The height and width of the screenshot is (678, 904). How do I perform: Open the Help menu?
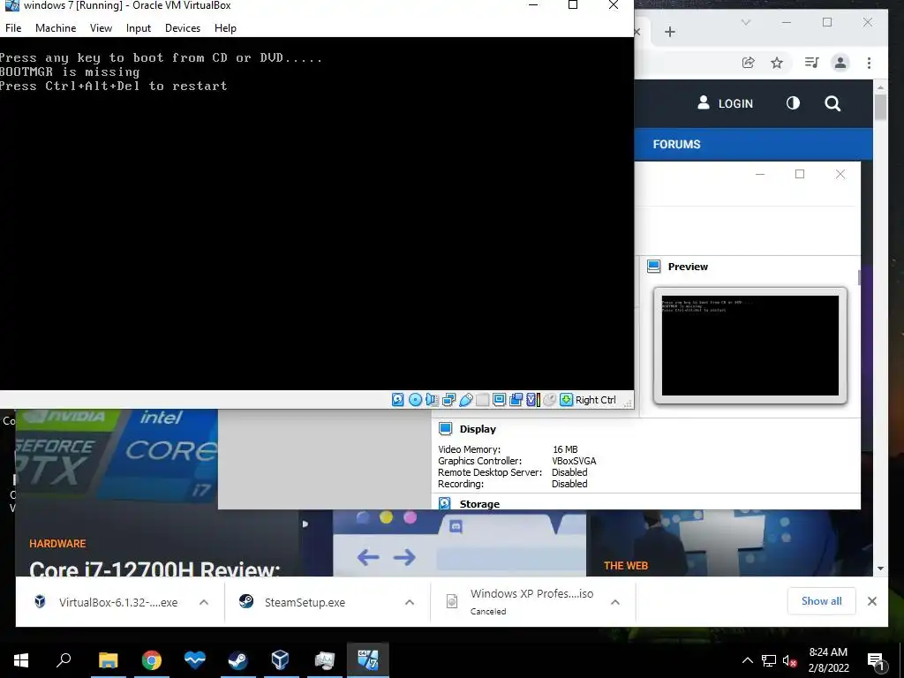click(x=225, y=28)
